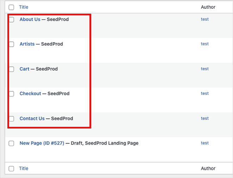Check the Checkout page checkbox
This screenshot has height=178, width=233.
(x=12, y=94)
